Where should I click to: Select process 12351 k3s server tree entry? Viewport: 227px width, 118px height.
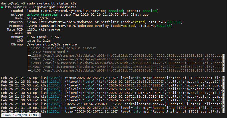tap(64, 48)
